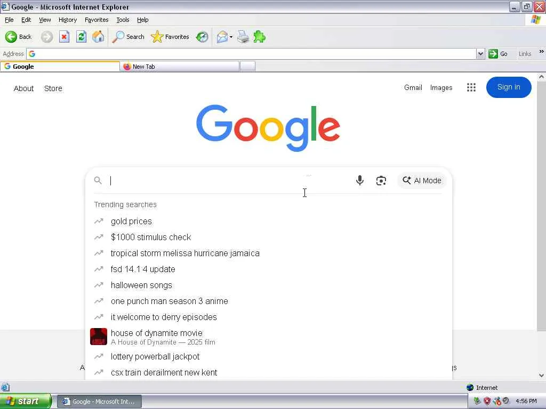Viewport: 546px width, 409px height.
Task: Select 'fsd 14.1 4 update' suggestion
Action: pos(269,269)
